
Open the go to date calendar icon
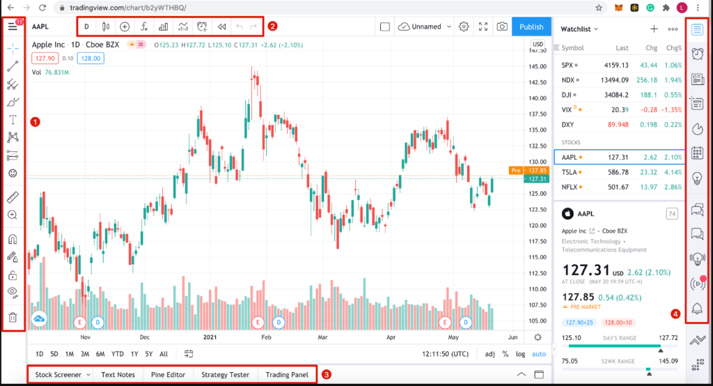188,354
